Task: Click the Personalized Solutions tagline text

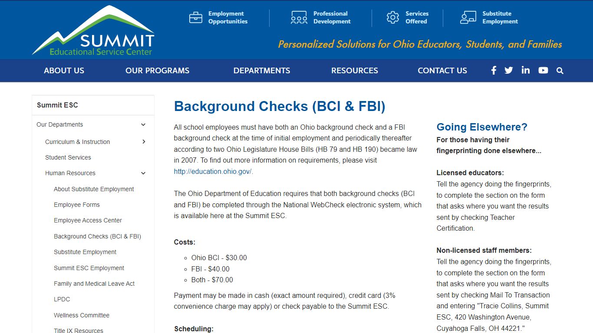Action: point(420,44)
